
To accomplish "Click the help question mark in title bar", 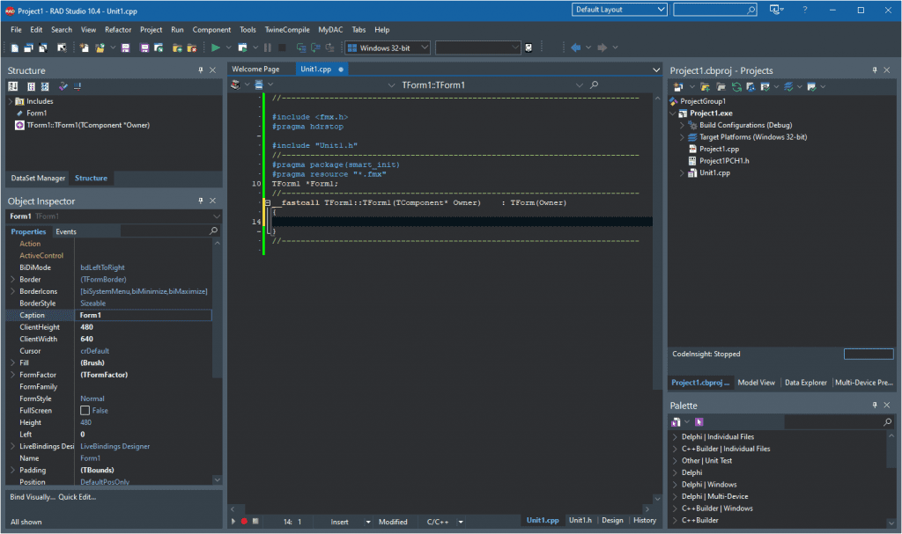I will [805, 10].
